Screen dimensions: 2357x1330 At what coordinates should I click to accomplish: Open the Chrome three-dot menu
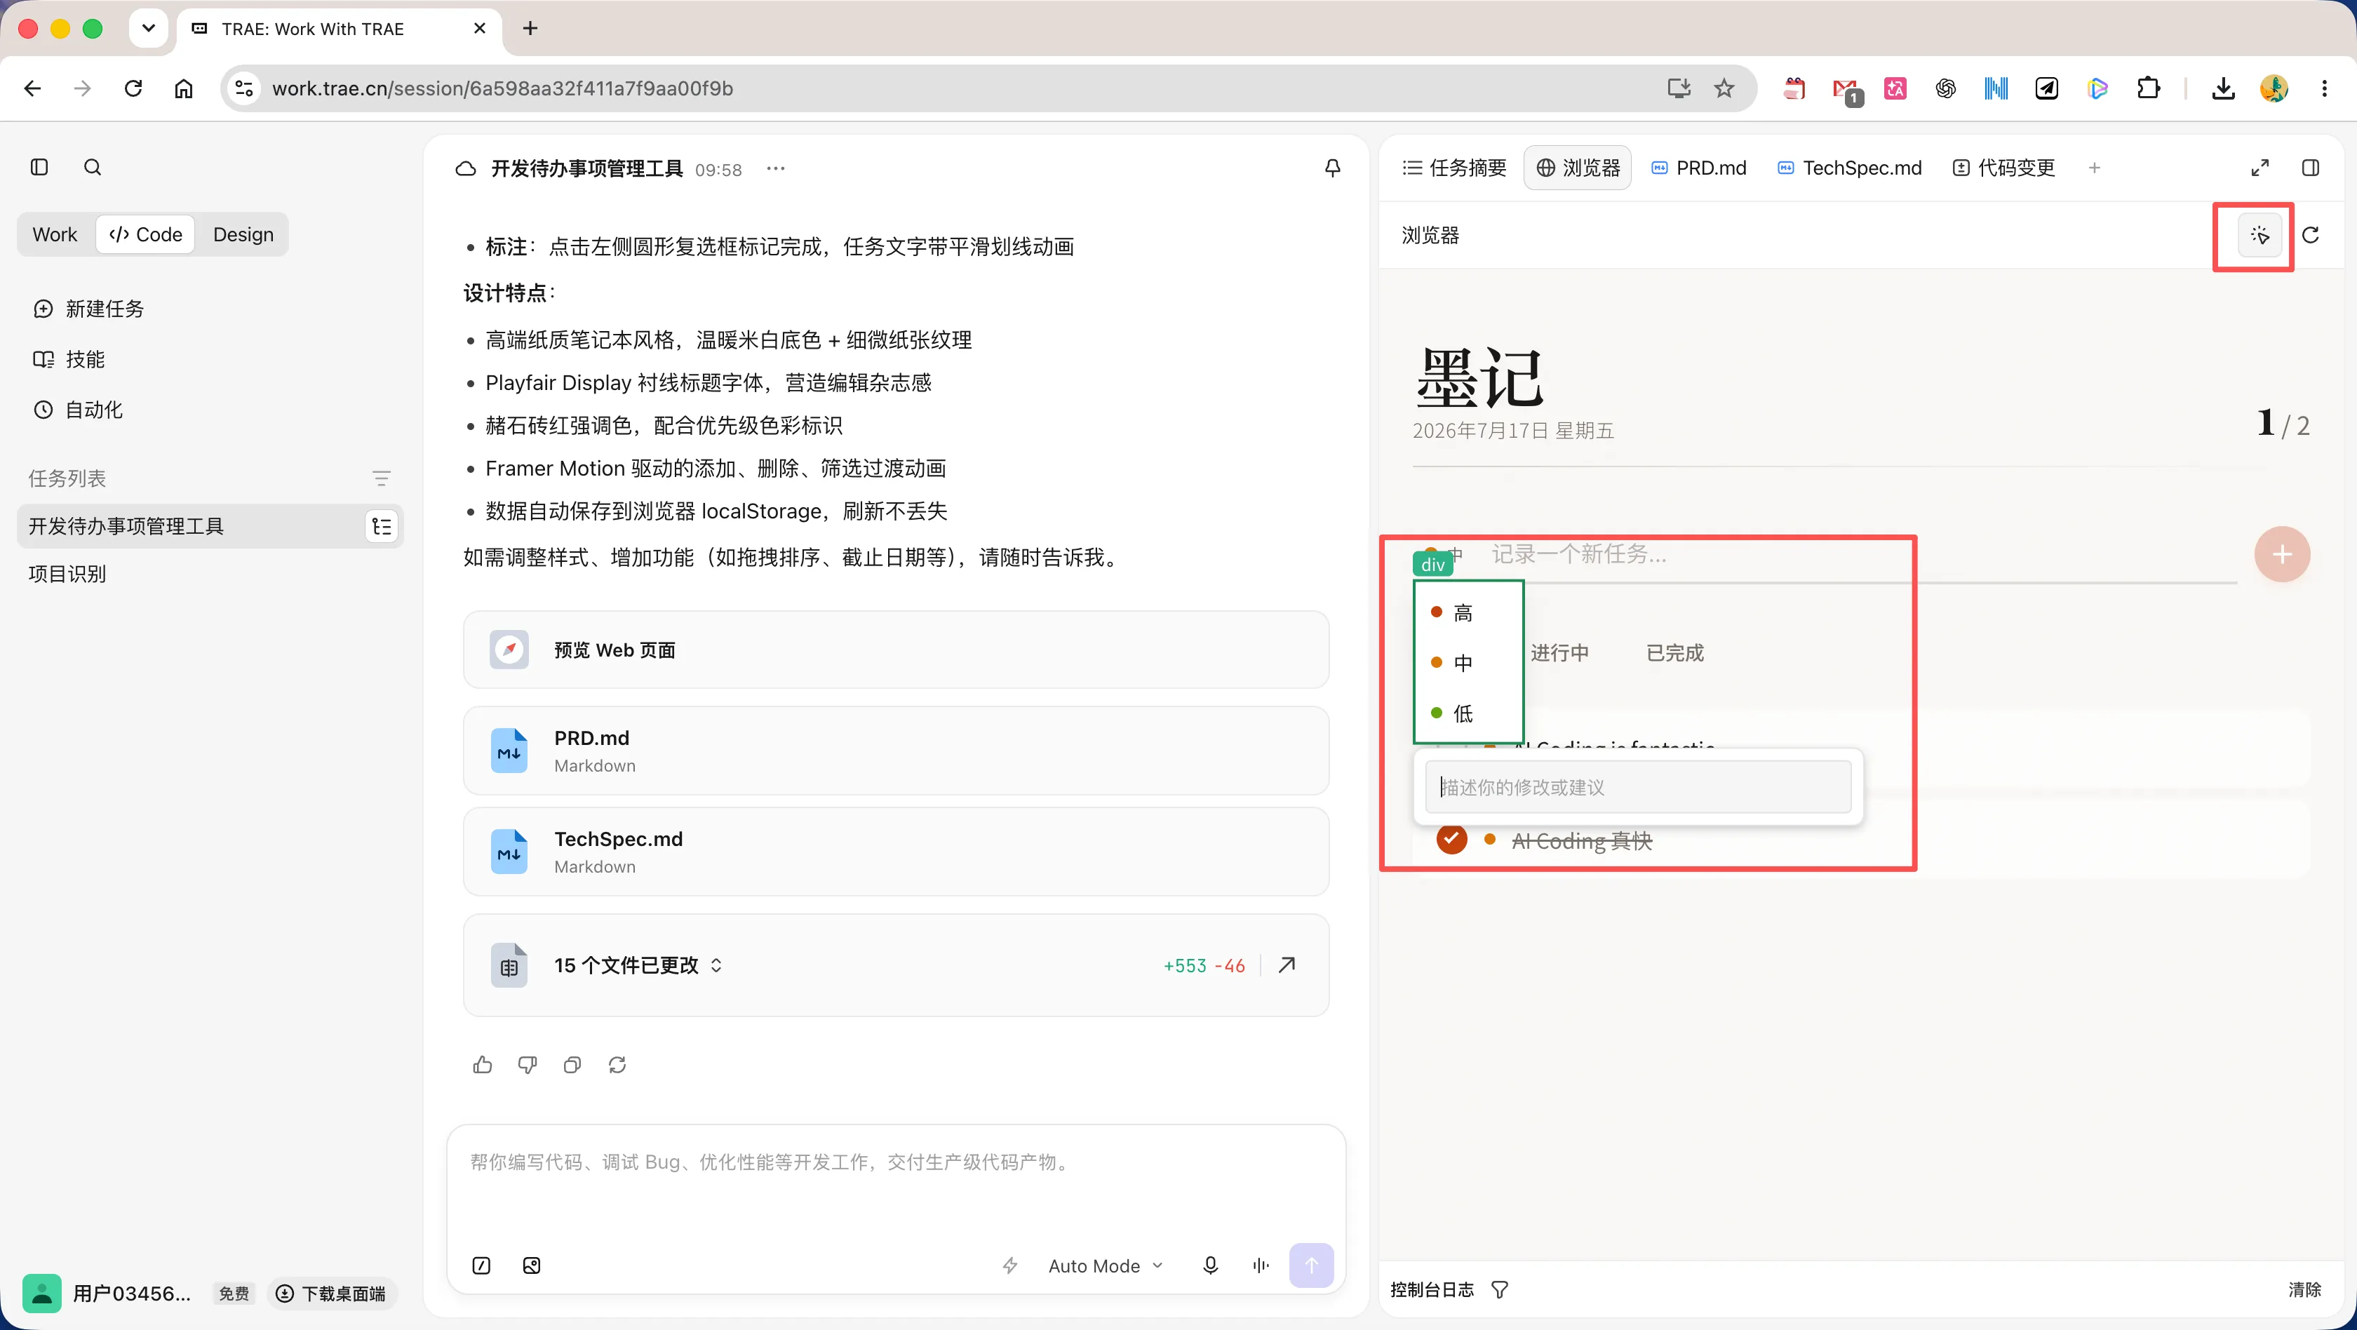tap(2324, 88)
